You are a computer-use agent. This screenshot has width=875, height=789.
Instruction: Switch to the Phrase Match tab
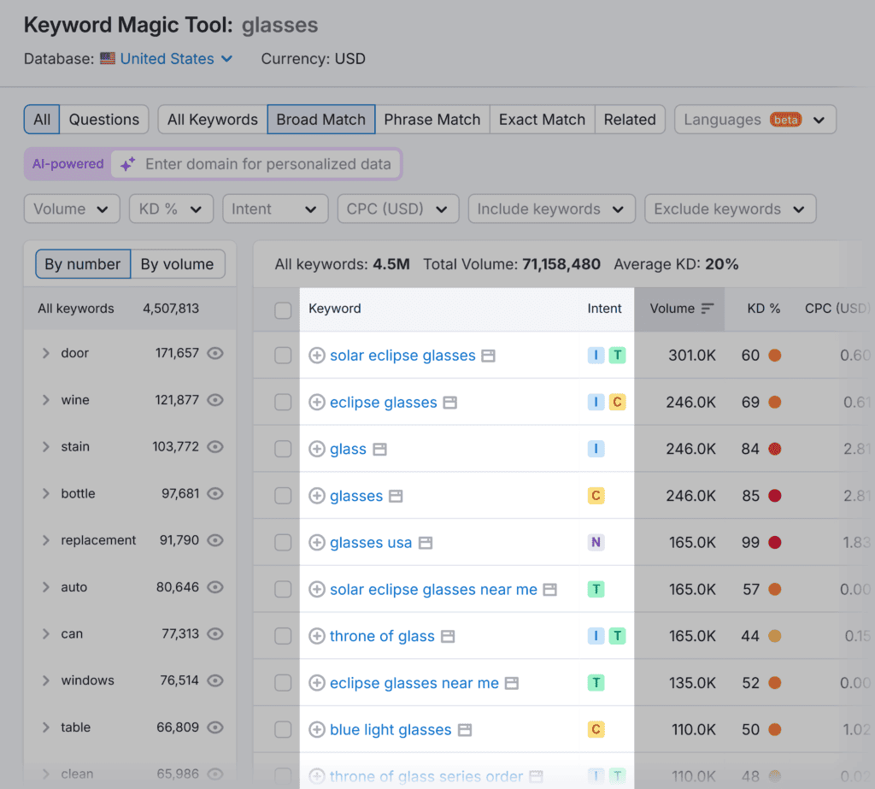click(x=432, y=120)
